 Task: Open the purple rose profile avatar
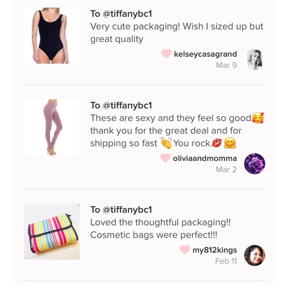point(255,163)
